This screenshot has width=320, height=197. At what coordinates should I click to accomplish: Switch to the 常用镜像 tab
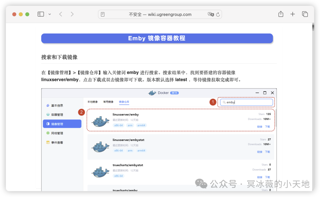click(108, 102)
